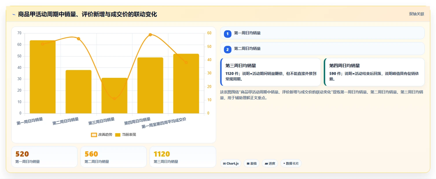Click the chart title 商品甲活动周期中销量
This screenshot has height=179, width=436.
point(87,14)
